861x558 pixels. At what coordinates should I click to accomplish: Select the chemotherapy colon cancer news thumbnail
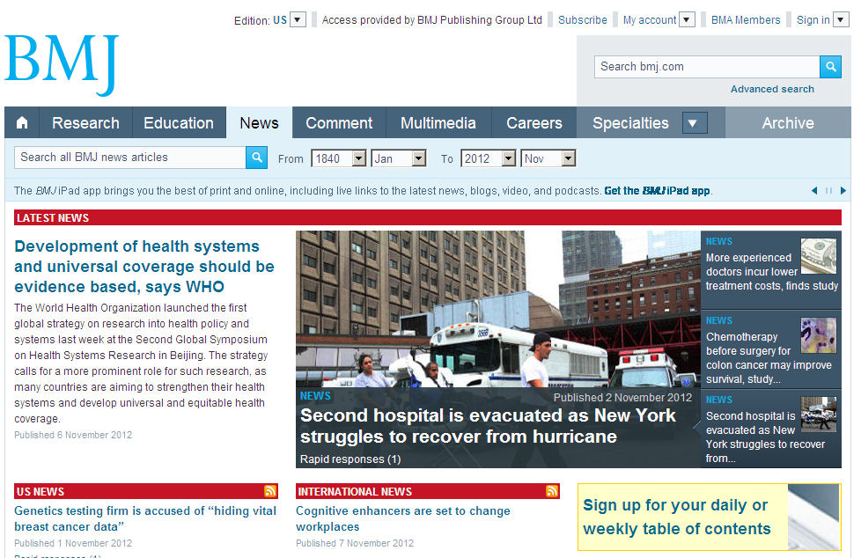tap(818, 335)
